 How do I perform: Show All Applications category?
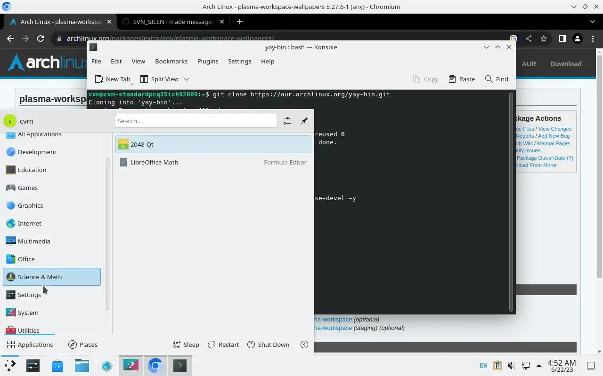(52, 135)
